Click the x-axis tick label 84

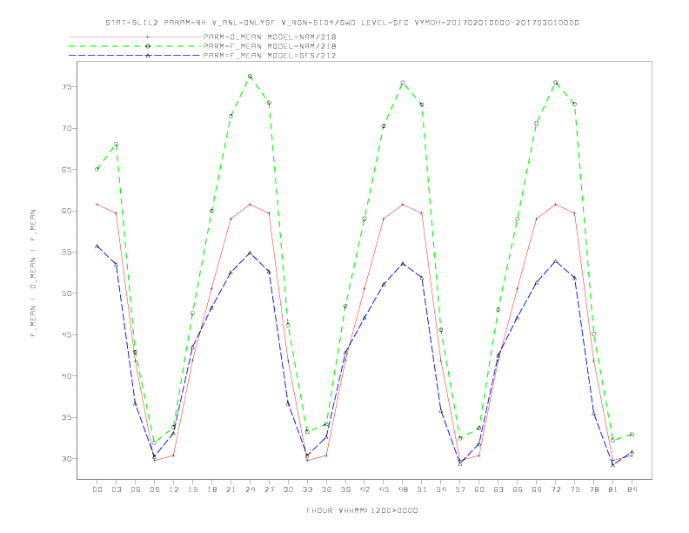[x=632, y=489]
